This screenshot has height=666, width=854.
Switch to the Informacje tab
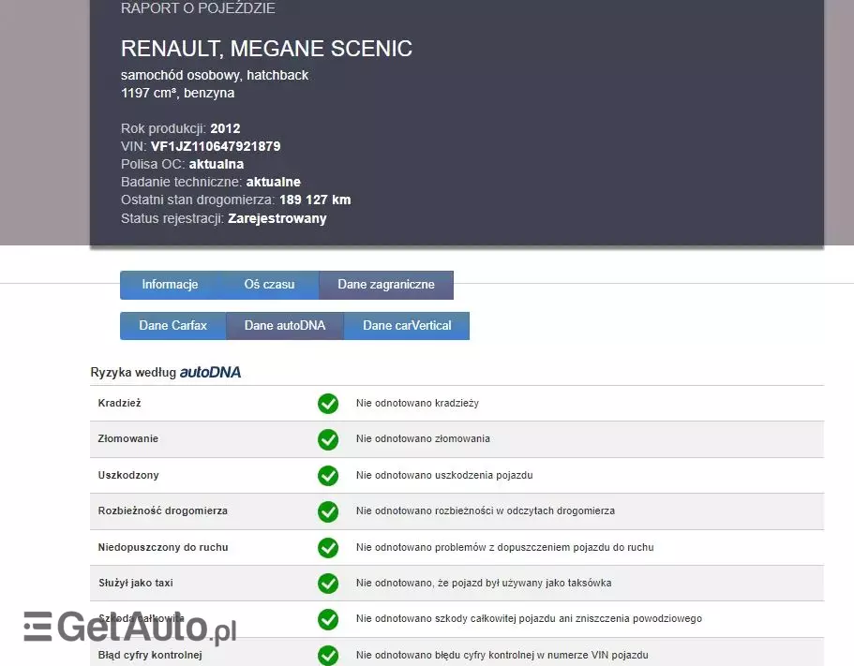pyautogui.click(x=169, y=285)
